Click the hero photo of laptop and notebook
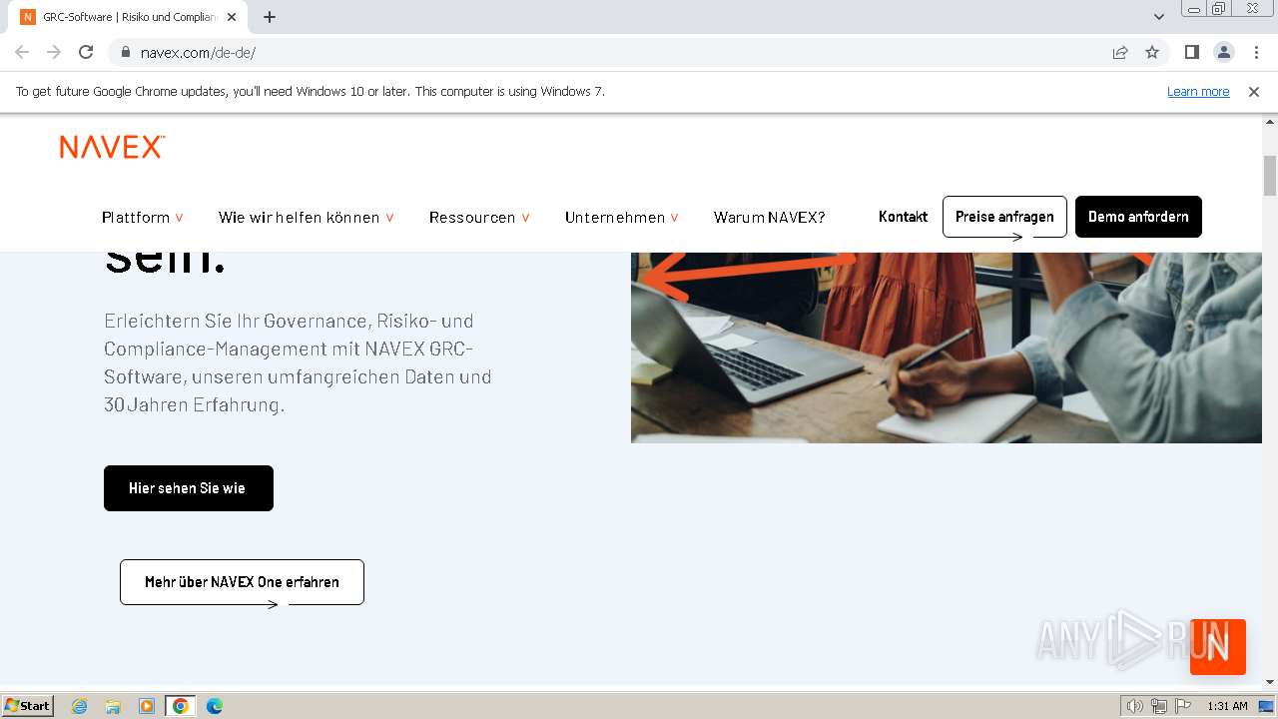 [x=947, y=348]
